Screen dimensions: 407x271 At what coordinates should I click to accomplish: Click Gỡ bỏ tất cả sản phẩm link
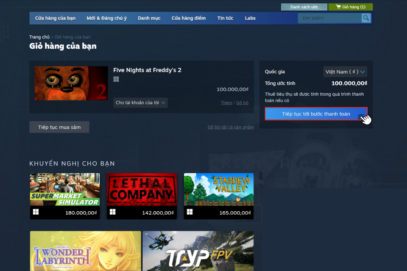click(x=231, y=127)
